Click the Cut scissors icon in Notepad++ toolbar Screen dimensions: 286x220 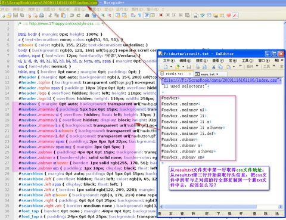point(51,16)
